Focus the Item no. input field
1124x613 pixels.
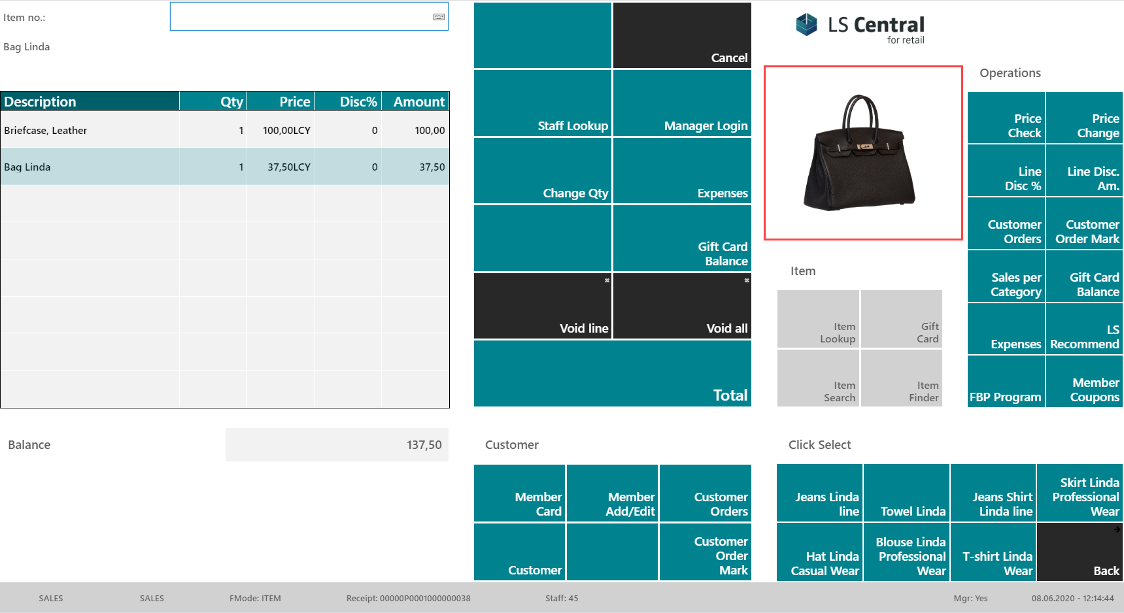(x=309, y=16)
